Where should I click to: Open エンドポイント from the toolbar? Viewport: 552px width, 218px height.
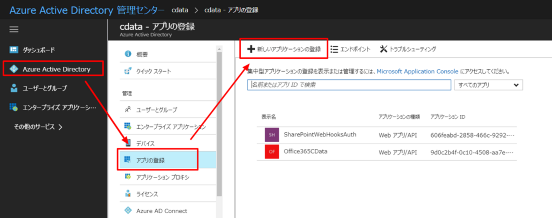coord(350,49)
